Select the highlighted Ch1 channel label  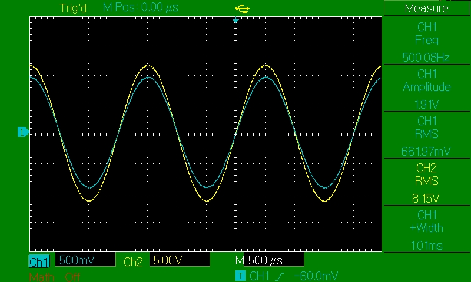(x=39, y=261)
